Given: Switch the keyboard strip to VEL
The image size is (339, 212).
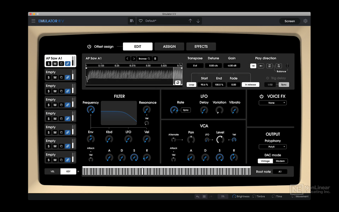Looking at the screenshot, I should click(x=52, y=171).
